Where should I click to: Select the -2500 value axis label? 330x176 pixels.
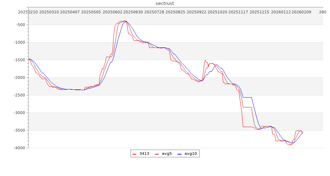pyautogui.click(x=18, y=95)
